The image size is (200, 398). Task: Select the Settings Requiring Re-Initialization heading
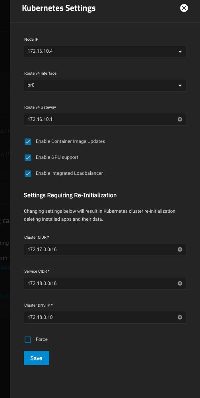pyautogui.click(x=70, y=195)
